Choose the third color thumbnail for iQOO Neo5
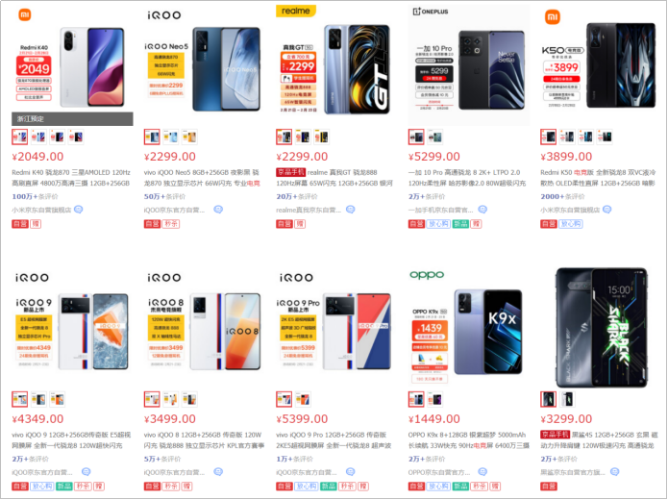 tap(189, 137)
